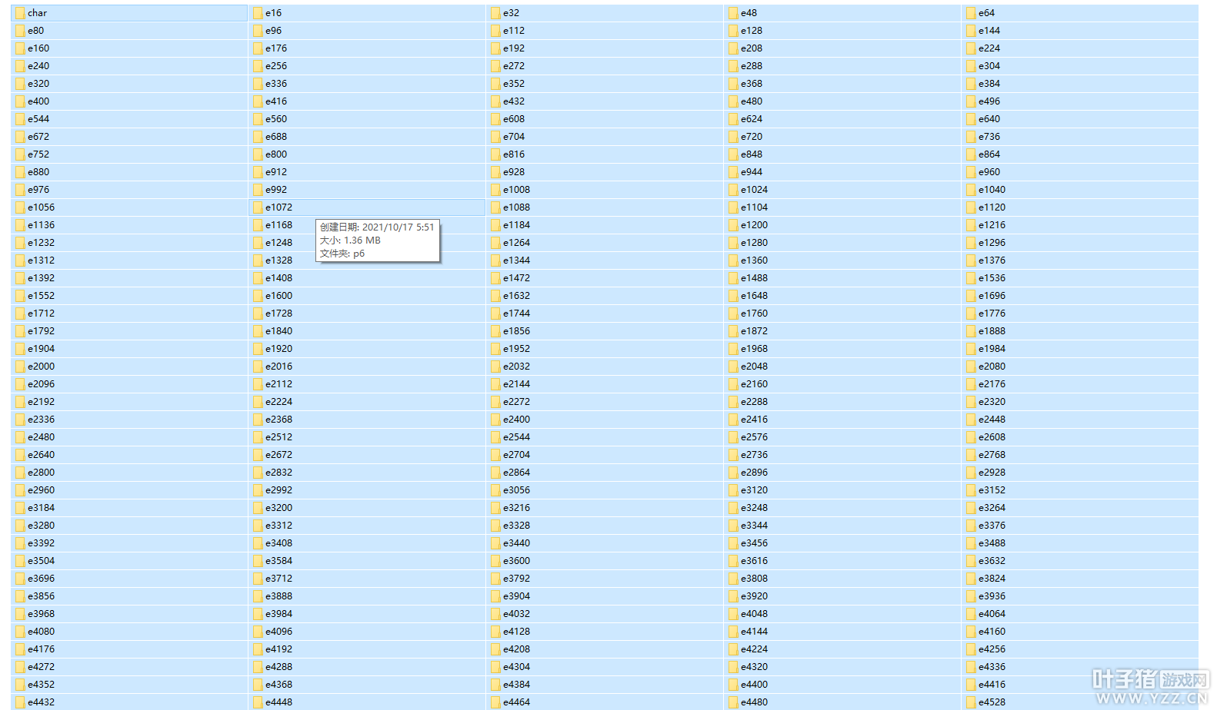Click the folder icon beside e816

(495, 154)
